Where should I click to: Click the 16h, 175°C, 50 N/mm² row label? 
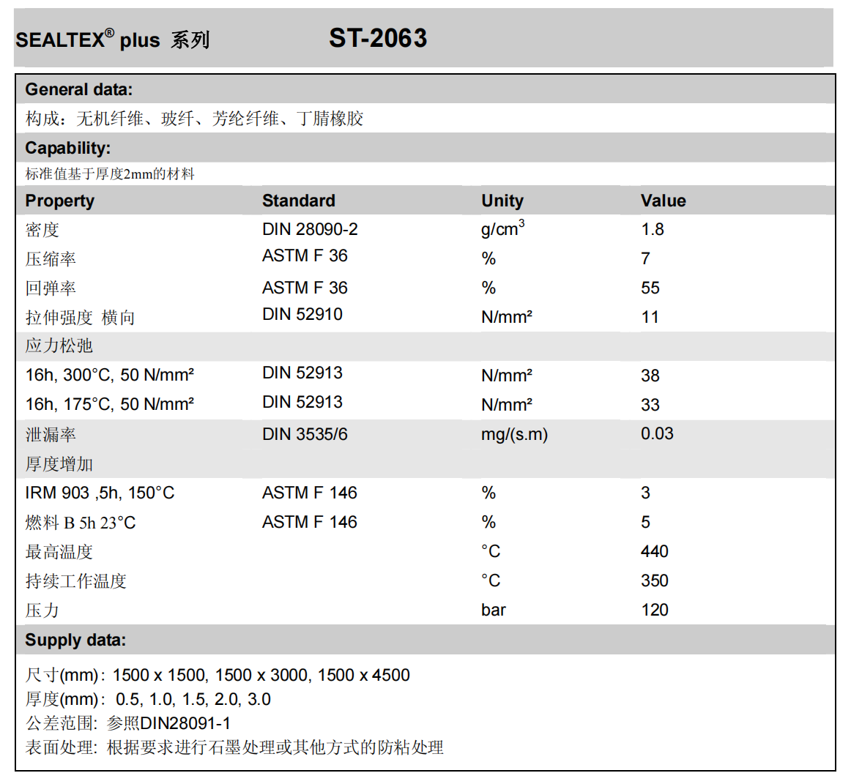click(x=110, y=405)
